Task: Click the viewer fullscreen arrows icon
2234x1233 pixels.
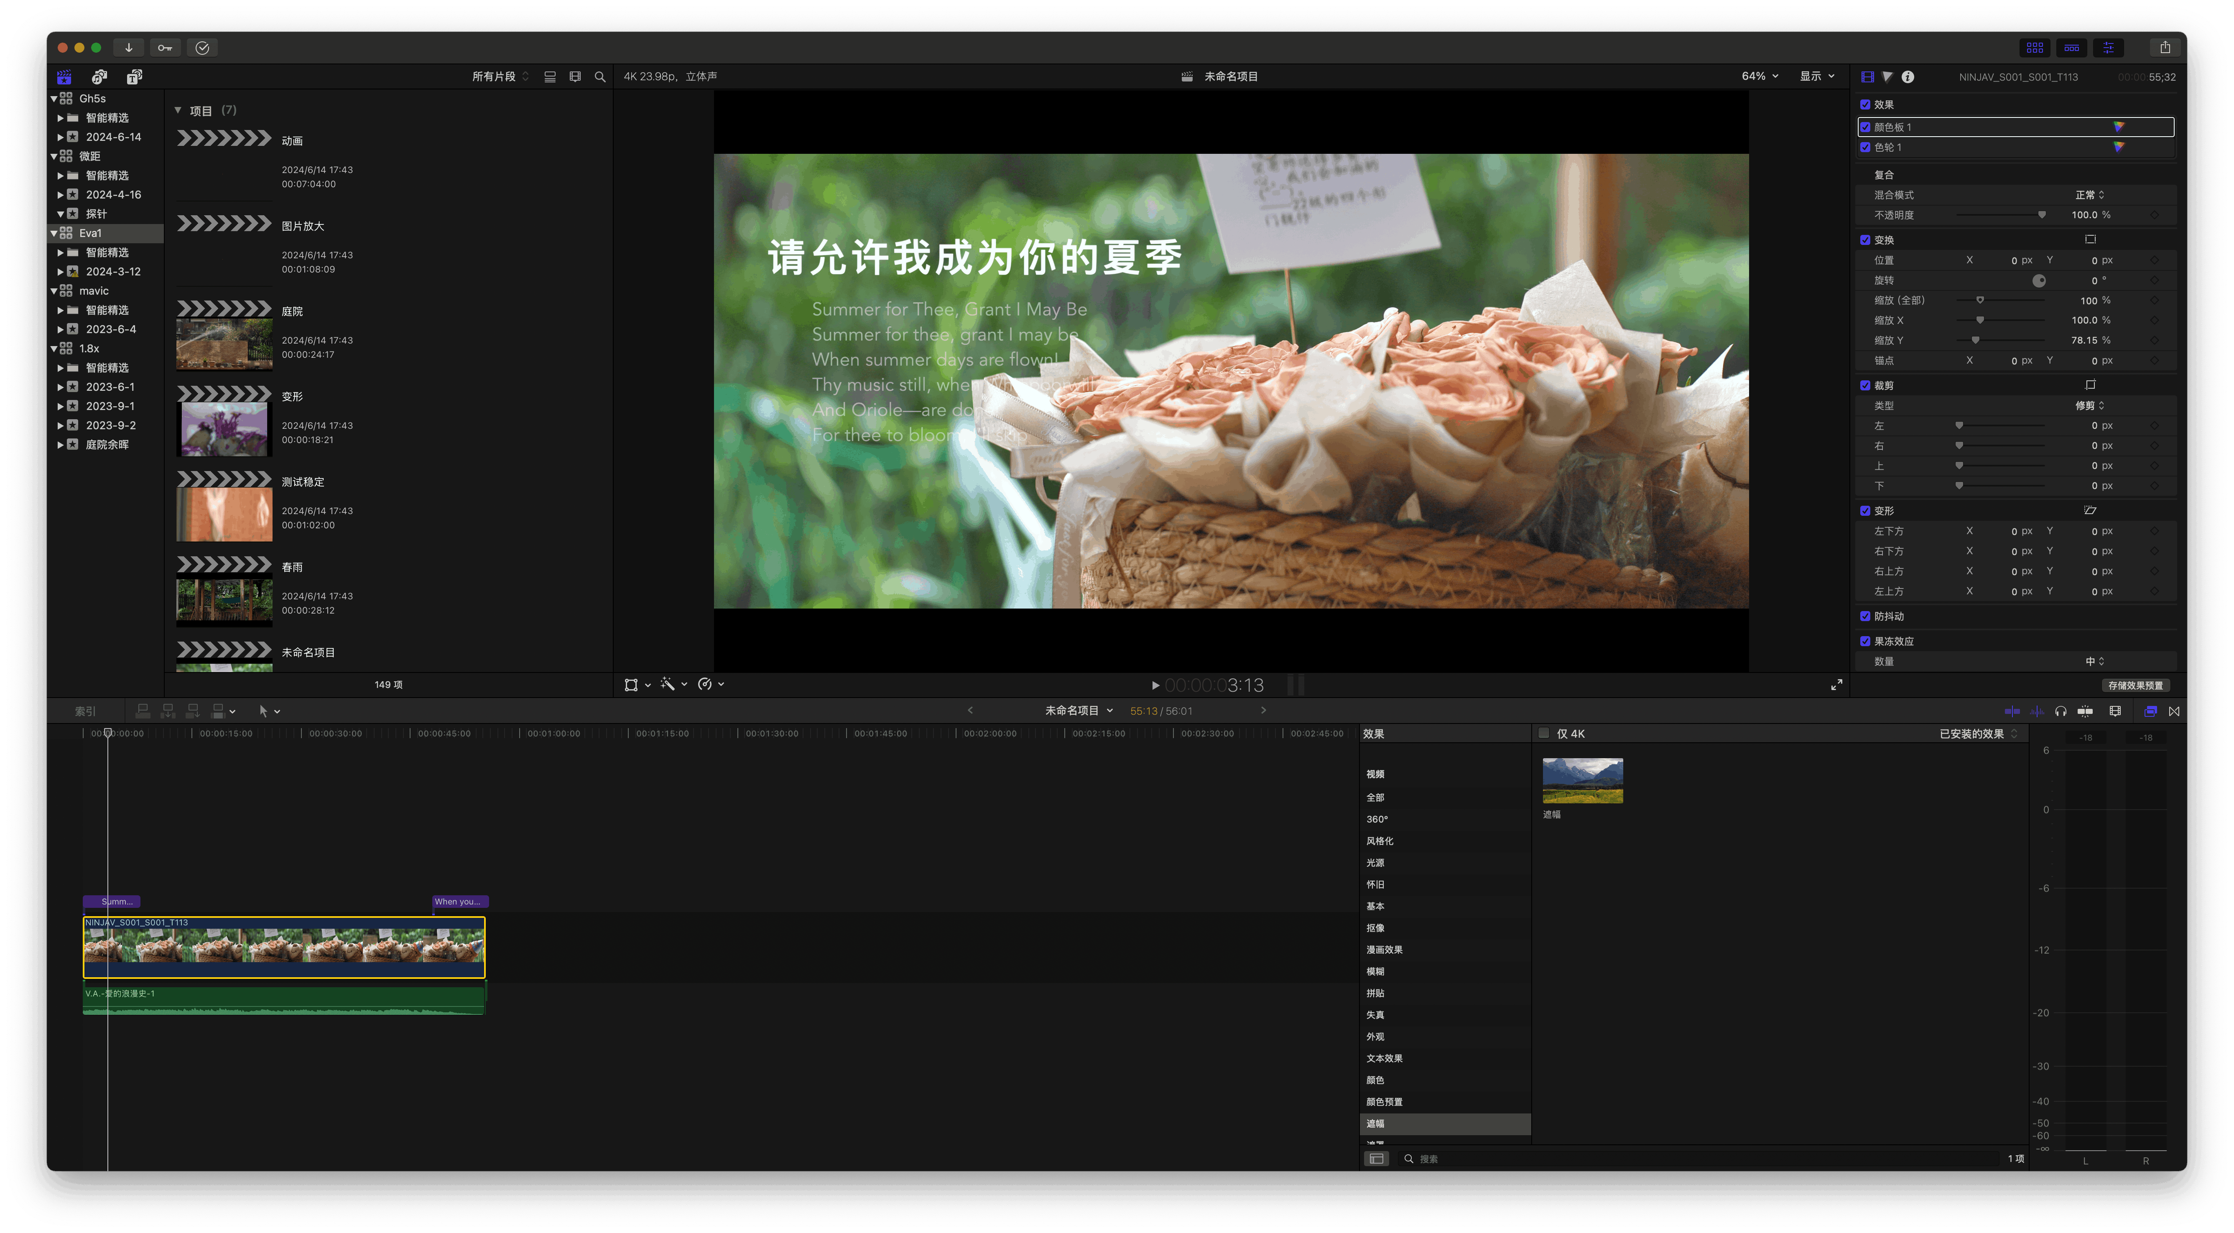Action: coord(1837,685)
